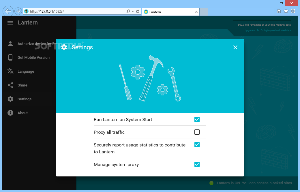Image resolution: width=300 pixels, height=192 pixels.
Task: Click the browser Forward arrow button
Action: click(x=18, y=11)
